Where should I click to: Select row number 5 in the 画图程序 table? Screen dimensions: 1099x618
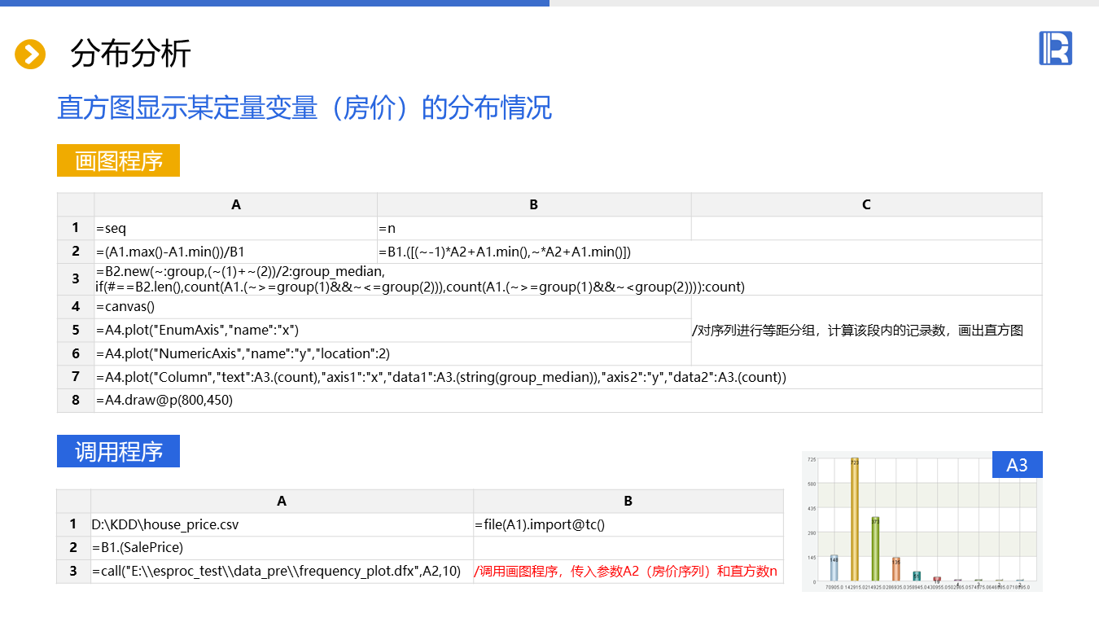pos(76,330)
